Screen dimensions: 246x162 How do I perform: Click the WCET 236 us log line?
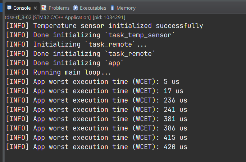click(x=97, y=100)
